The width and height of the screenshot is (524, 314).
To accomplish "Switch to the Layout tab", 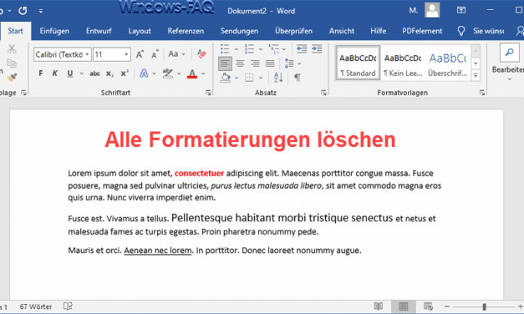I will (140, 31).
